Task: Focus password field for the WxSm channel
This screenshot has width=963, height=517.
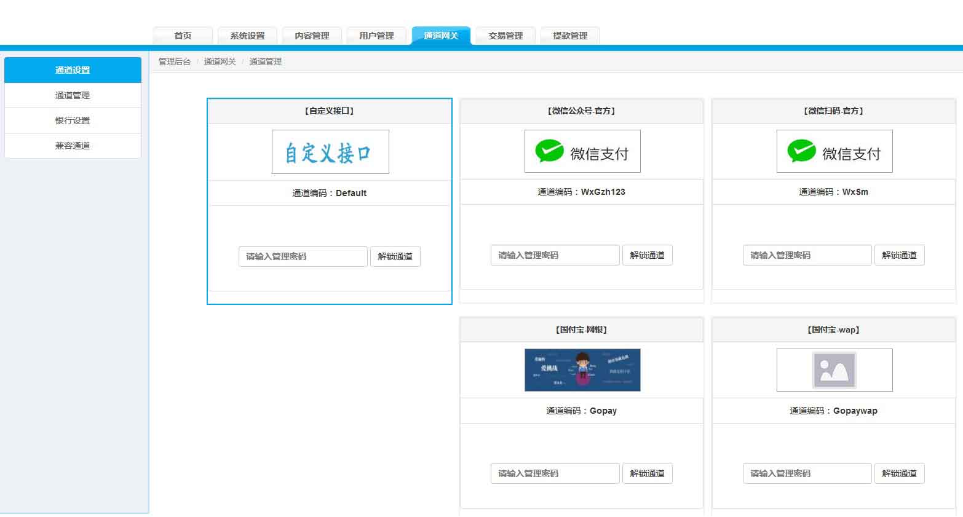Action: click(x=806, y=255)
